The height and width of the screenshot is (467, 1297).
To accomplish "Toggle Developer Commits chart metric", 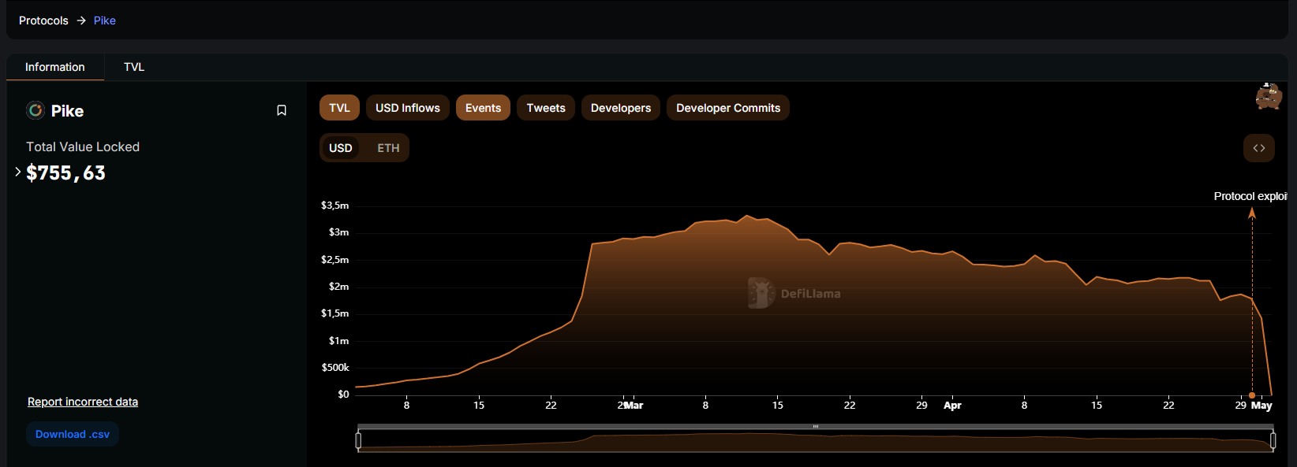I will tap(728, 108).
